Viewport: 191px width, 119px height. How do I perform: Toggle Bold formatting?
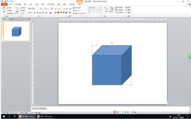pyautogui.click(x=29, y=13)
